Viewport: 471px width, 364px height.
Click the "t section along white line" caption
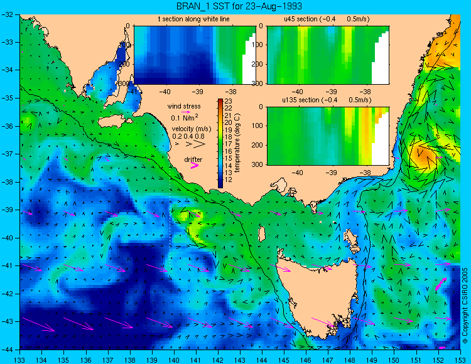(194, 19)
